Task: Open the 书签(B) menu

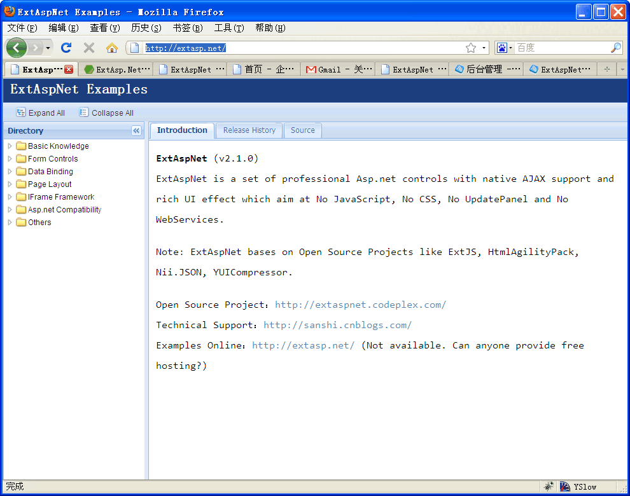Action: click(188, 28)
